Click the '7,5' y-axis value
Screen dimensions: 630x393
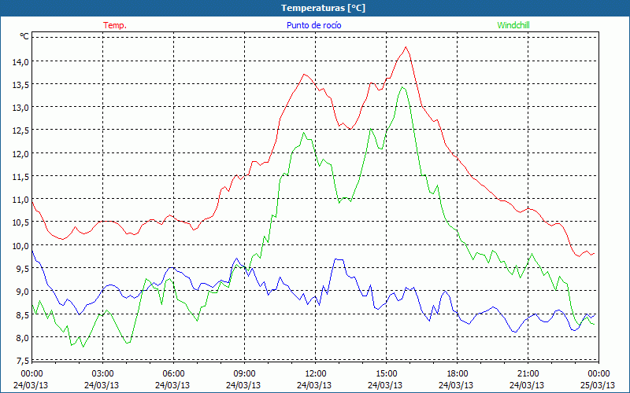(22, 360)
